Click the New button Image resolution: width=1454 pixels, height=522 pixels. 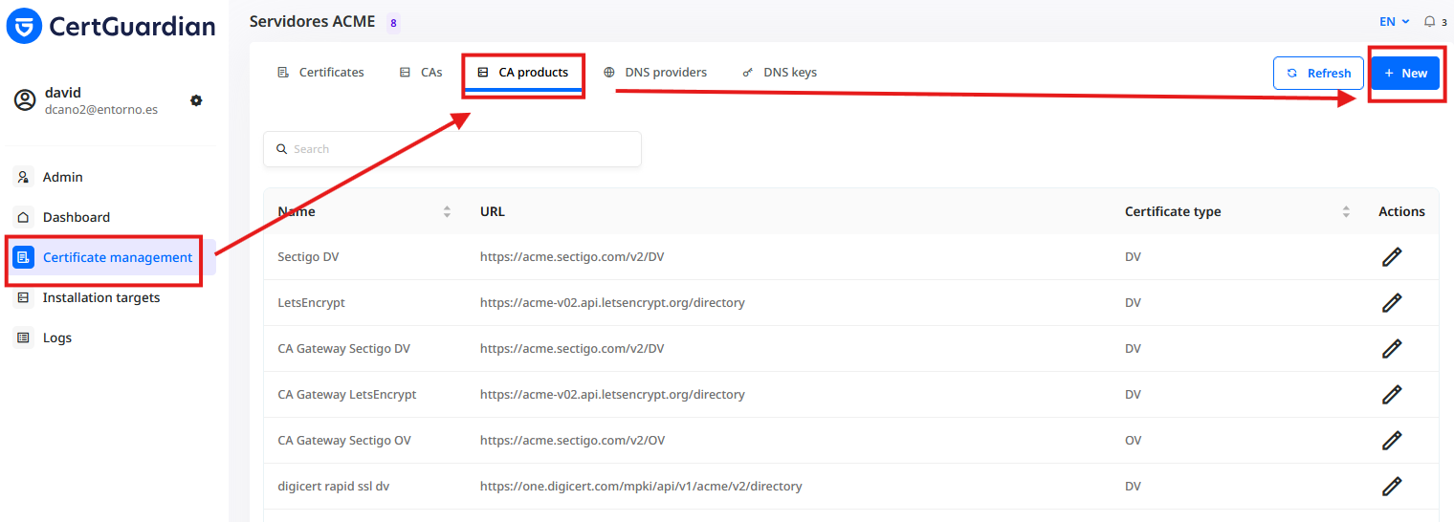pyautogui.click(x=1405, y=73)
